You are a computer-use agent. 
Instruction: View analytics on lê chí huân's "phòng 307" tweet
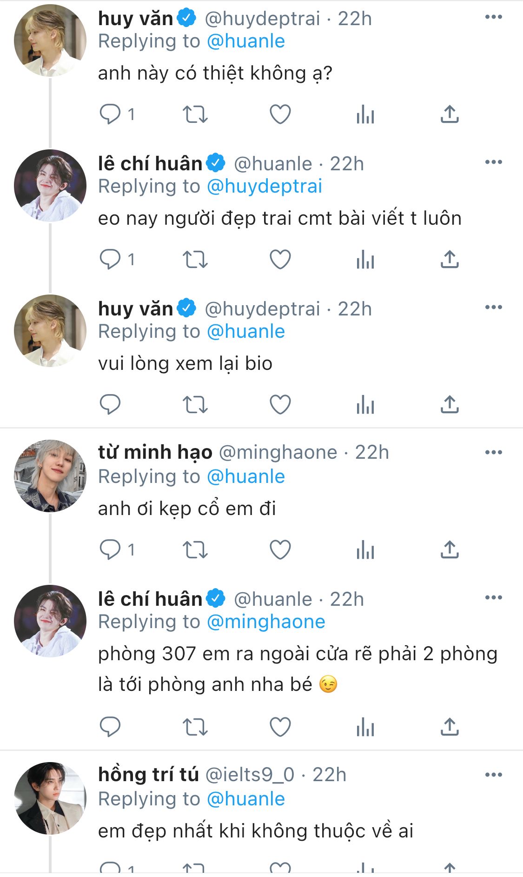click(365, 726)
